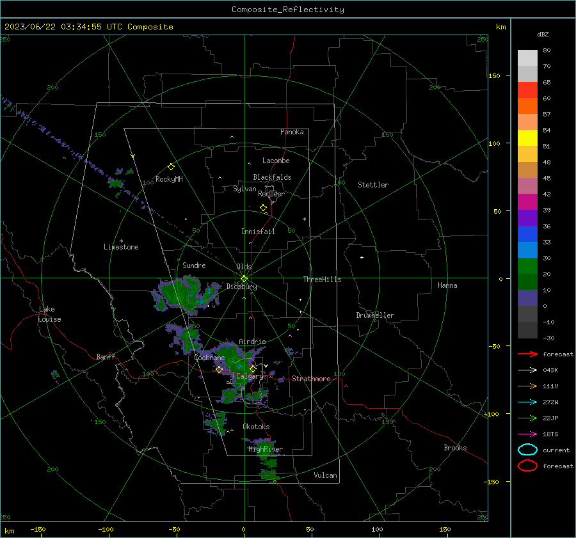Click the Brooks town label
Screen dimensions: 576x538
(x=455, y=448)
